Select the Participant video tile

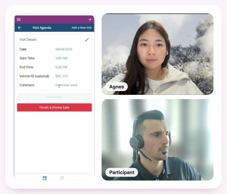point(158,140)
